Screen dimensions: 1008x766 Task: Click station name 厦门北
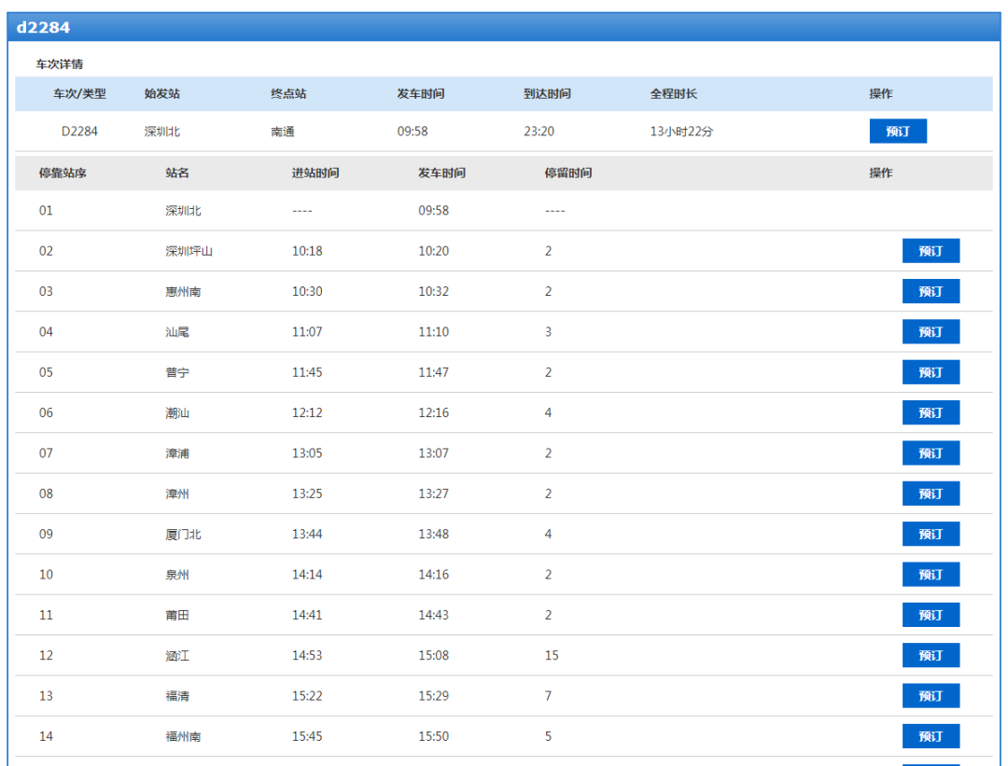pyautogui.click(x=183, y=535)
